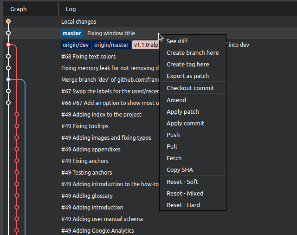Click red node for #49 Adding user manual schema
297x235 pixels.
[17, 219]
